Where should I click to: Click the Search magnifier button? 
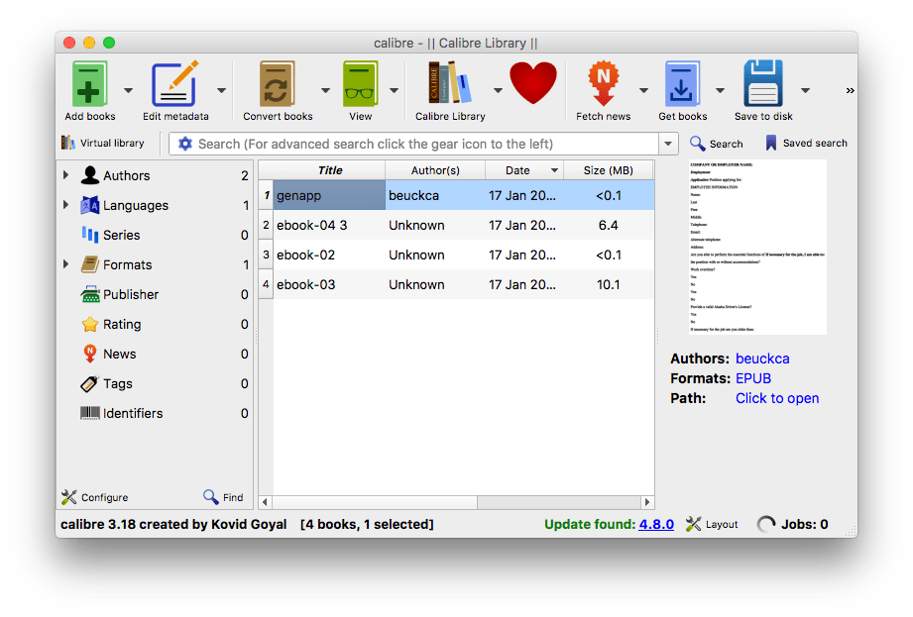716,143
